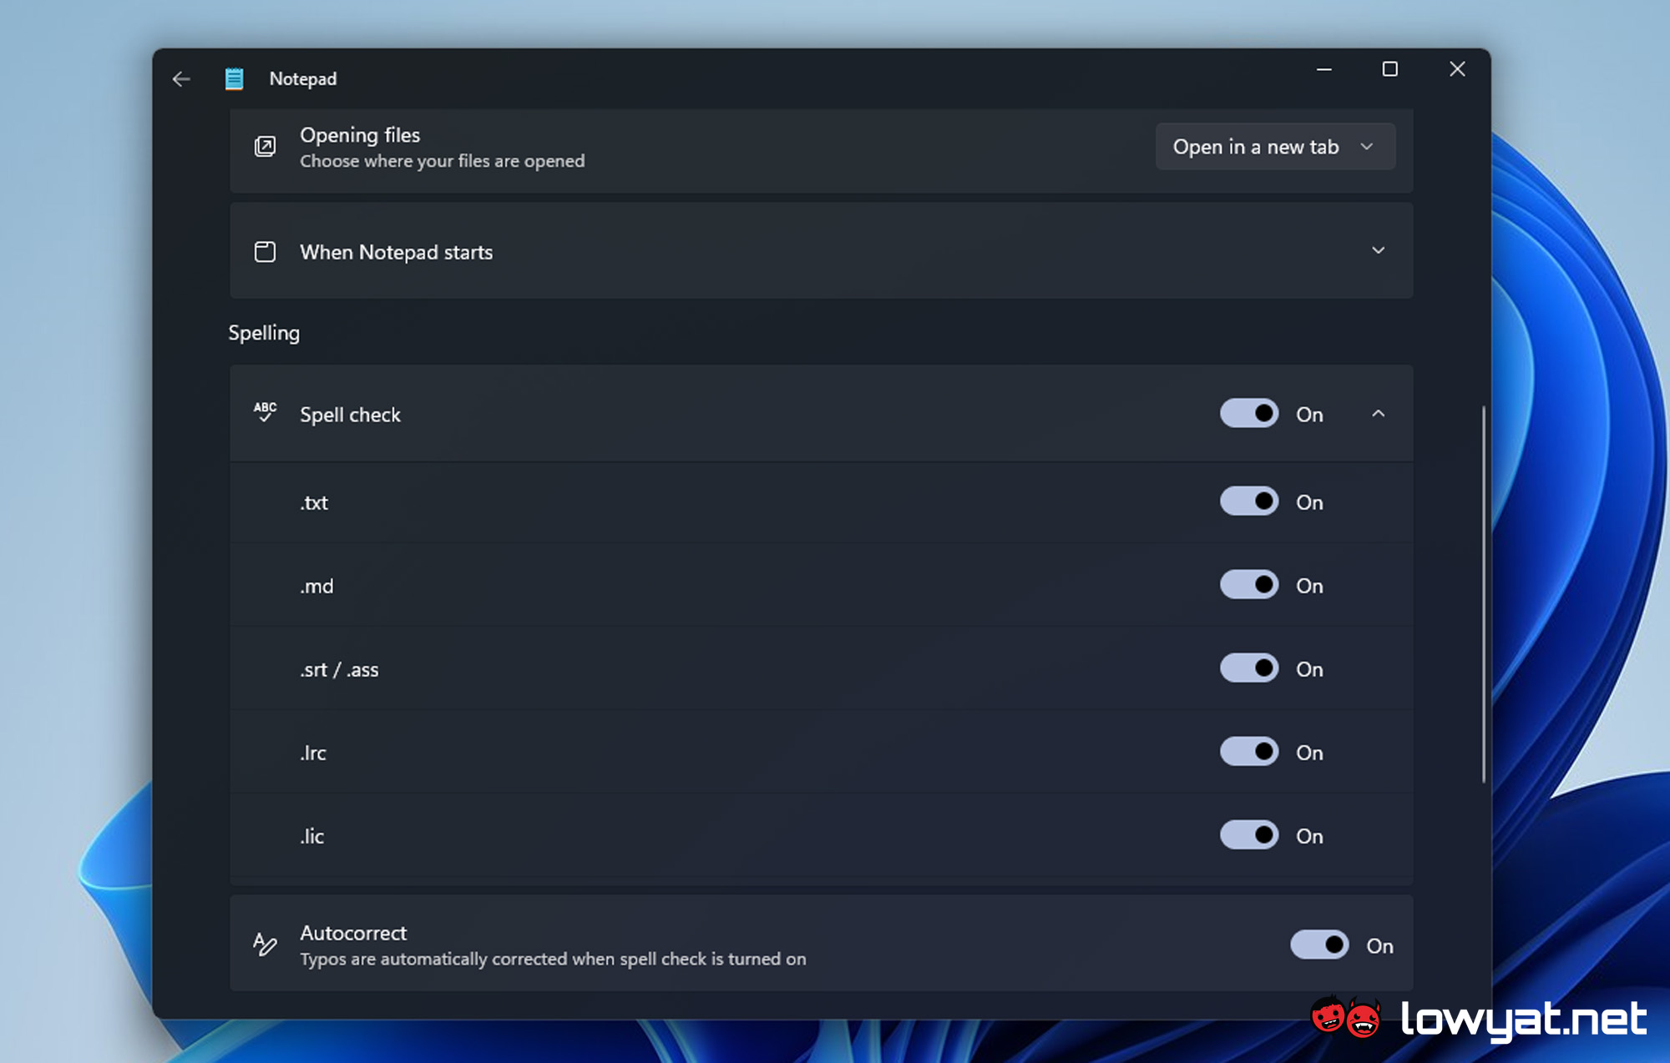Switch off the .lrc spell check toggle
The width and height of the screenshot is (1670, 1063).
coord(1249,752)
